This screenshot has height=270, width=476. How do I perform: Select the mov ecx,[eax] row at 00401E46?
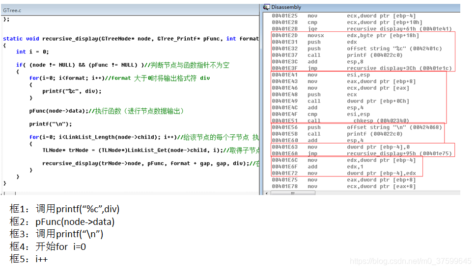[x=340, y=88]
